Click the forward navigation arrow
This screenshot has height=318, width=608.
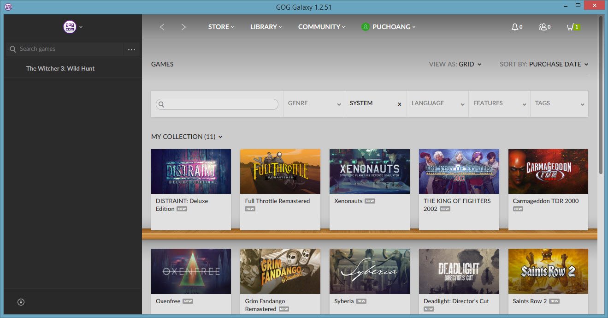pos(183,27)
